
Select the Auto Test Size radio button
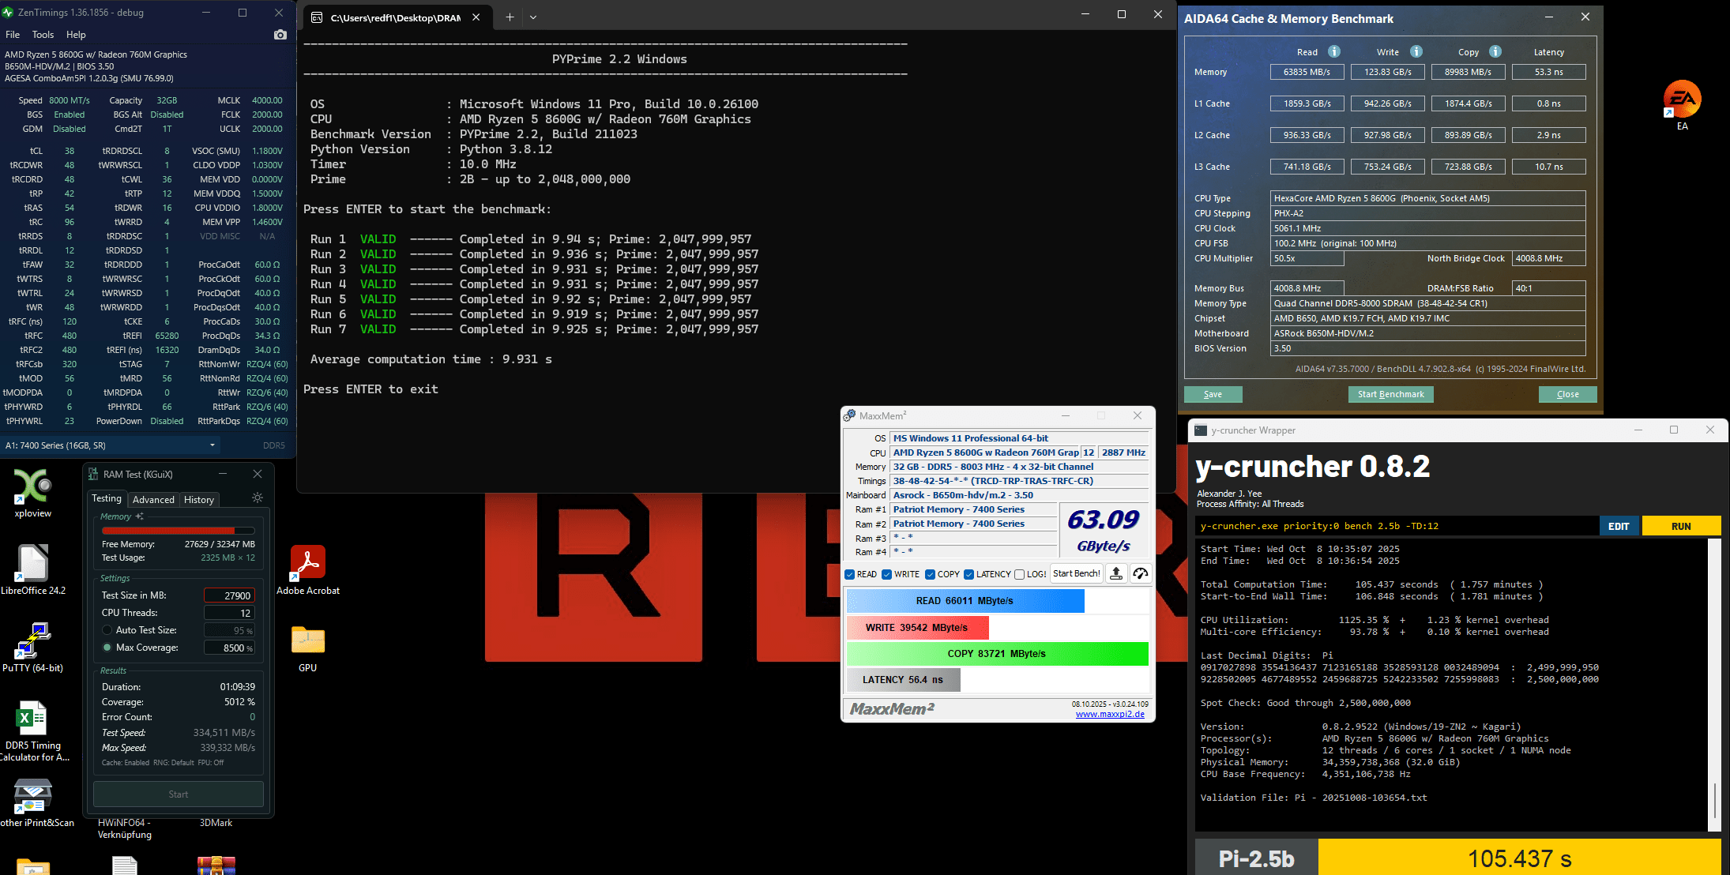107,630
